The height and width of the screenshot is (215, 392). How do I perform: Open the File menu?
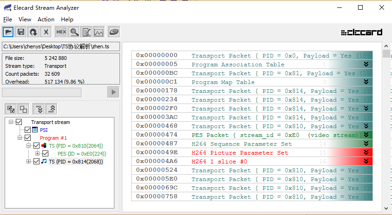pyautogui.click(x=7, y=20)
